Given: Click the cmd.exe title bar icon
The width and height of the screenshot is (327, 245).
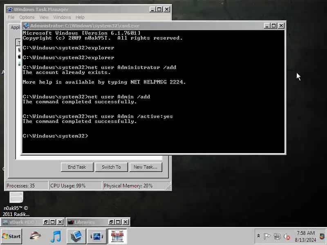Looking at the screenshot, I should 26,26.
